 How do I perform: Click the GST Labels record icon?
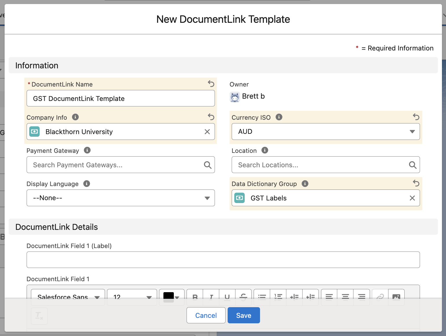[239, 198]
